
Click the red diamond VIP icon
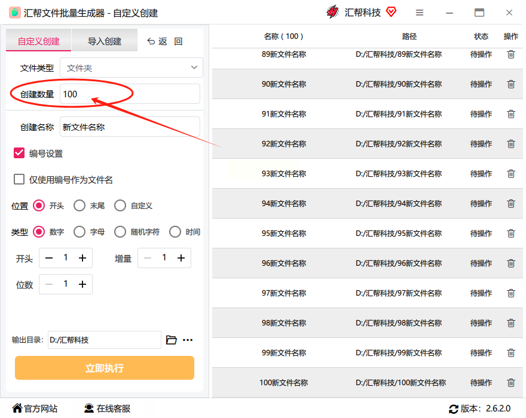(x=391, y=12)
